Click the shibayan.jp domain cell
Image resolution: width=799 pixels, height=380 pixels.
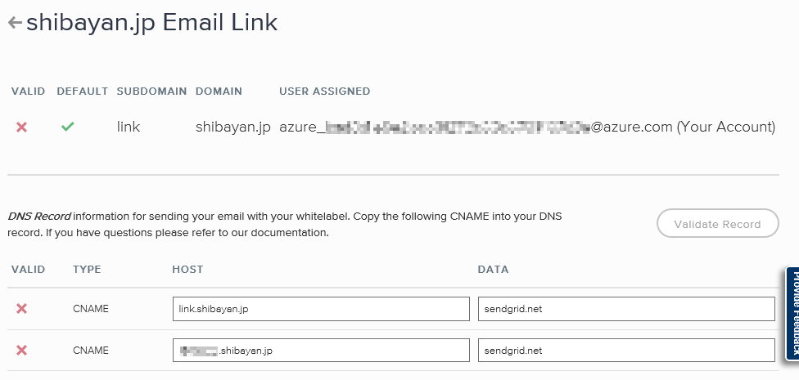[232, 127]
